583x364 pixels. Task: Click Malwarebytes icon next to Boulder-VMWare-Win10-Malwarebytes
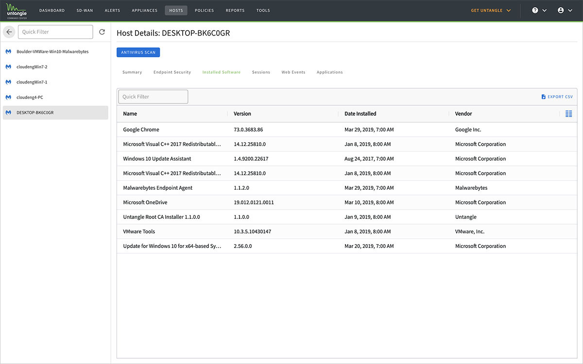(x=8, y=51)
